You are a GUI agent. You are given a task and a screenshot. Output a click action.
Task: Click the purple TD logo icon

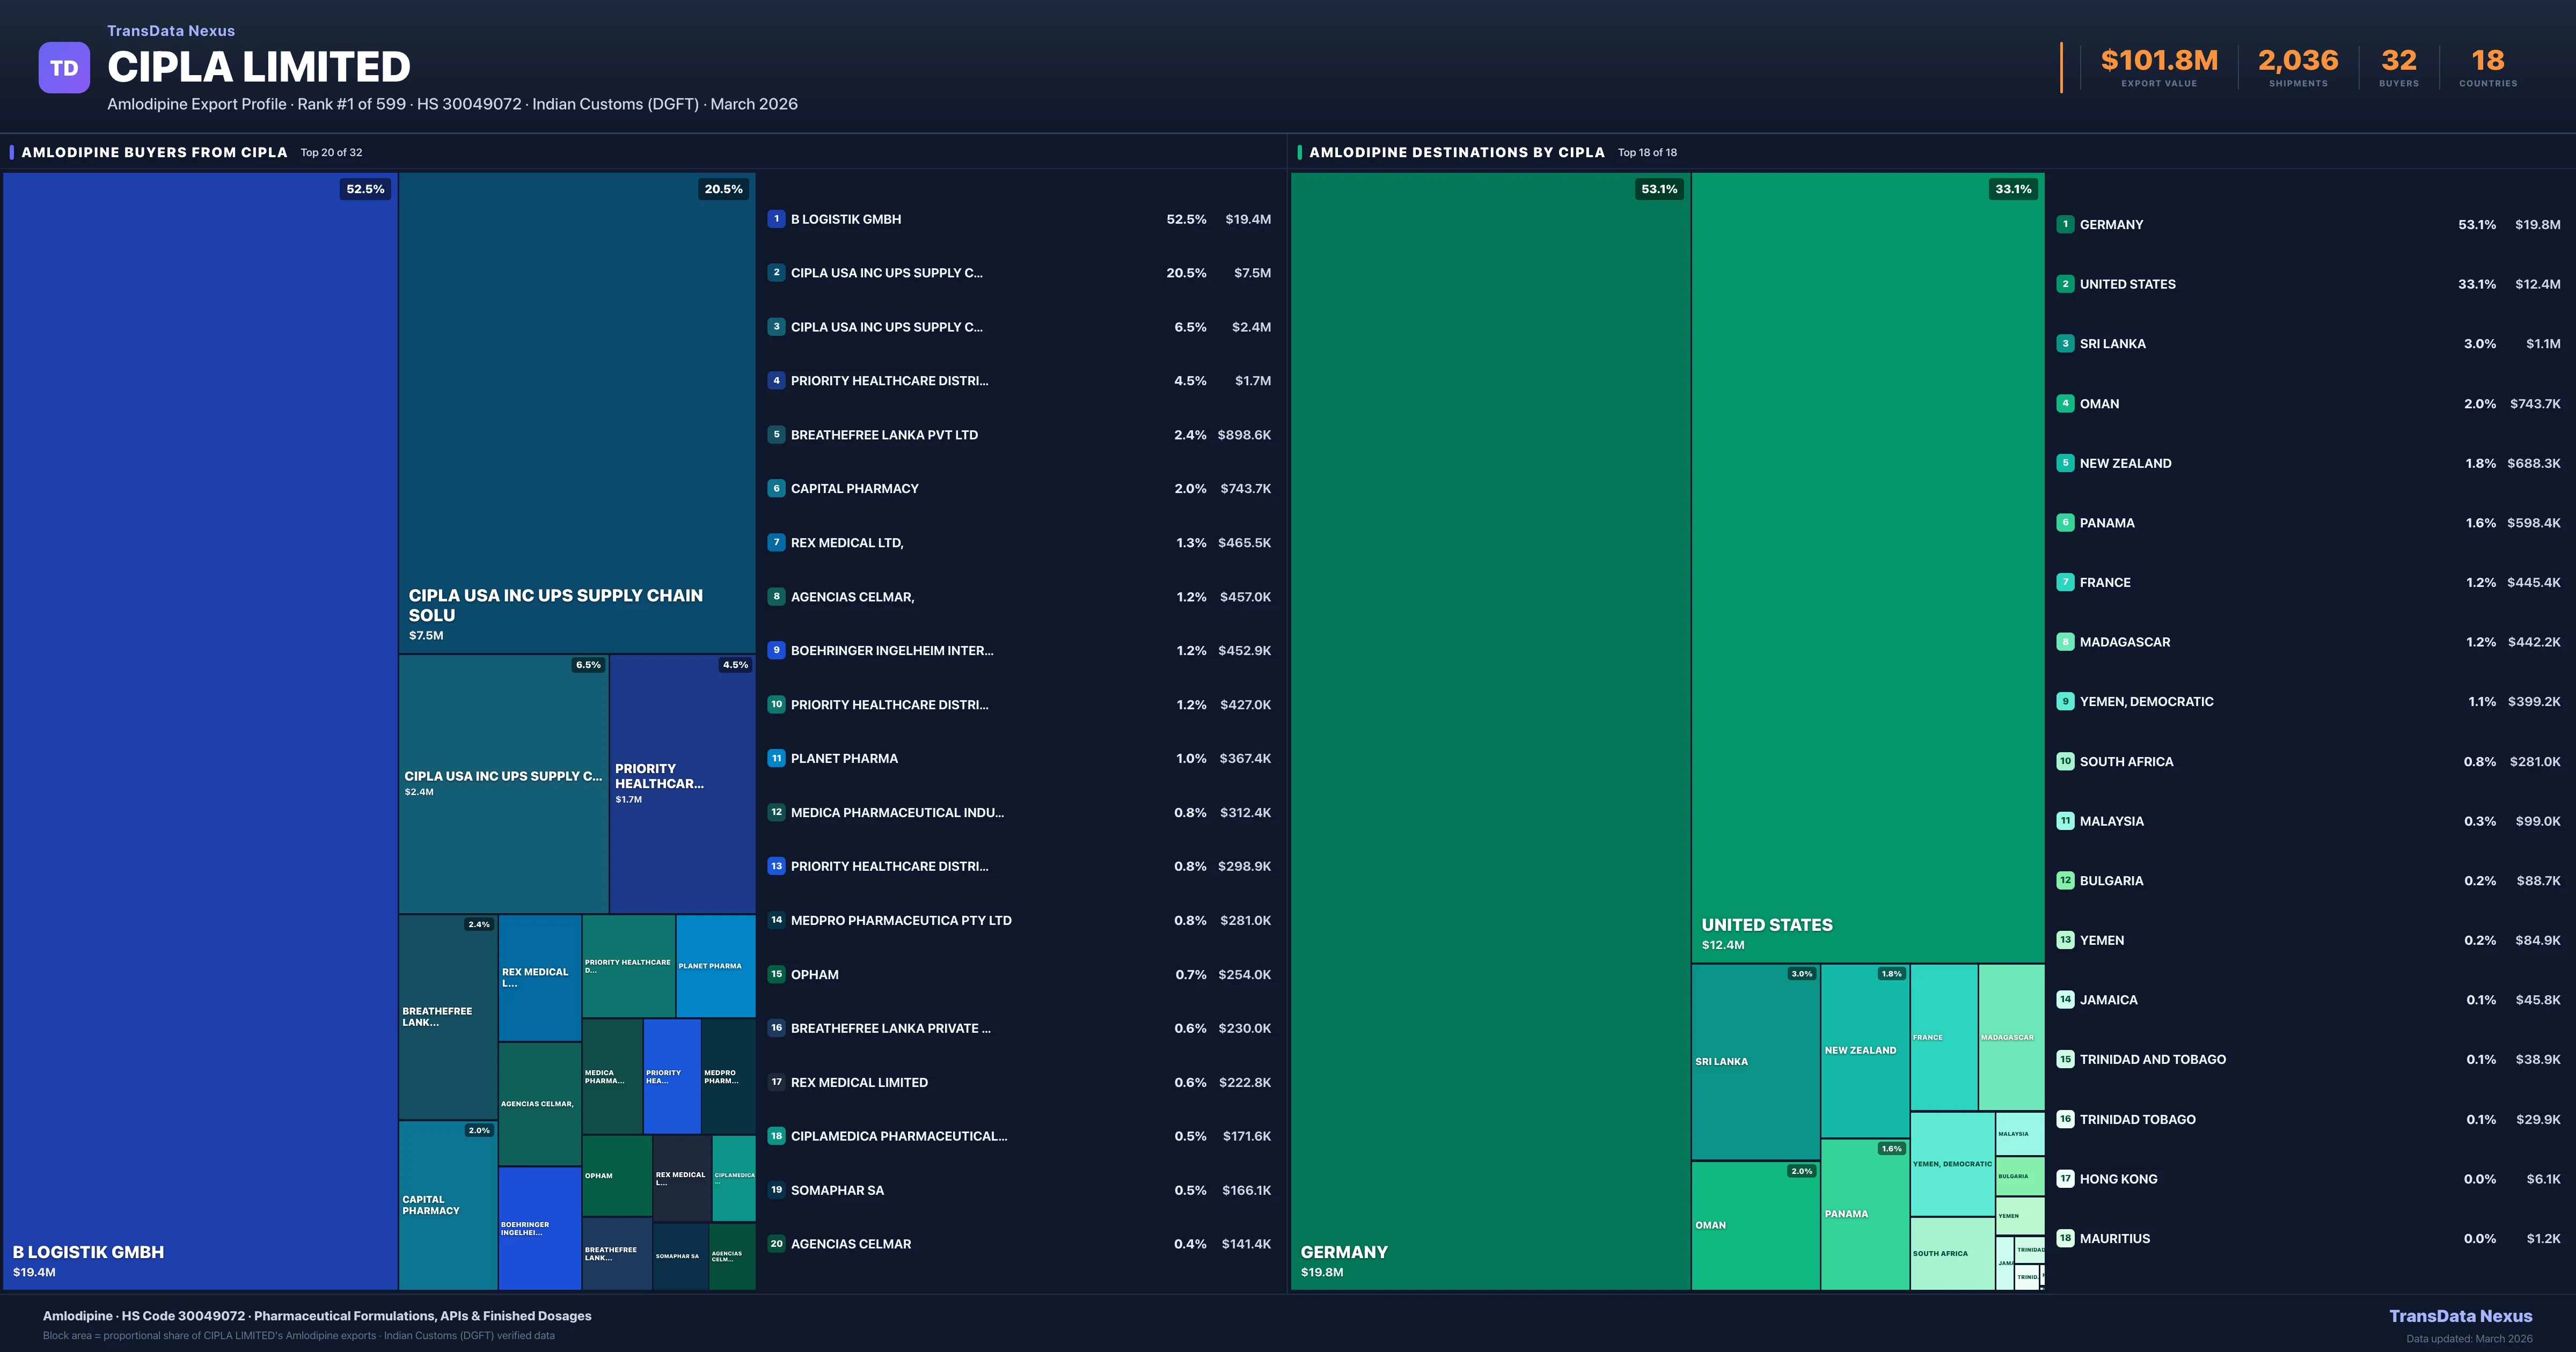tap(64, 68)
